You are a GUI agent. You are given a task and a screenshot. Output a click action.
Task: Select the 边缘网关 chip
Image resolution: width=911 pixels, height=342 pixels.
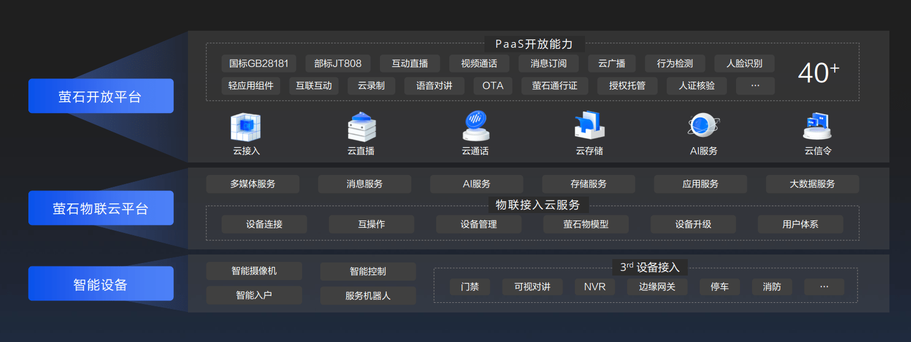[x=657, y=287]
